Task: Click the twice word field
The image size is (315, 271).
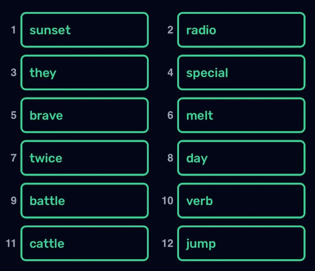Action: 85,158
